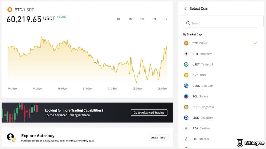Select BNB from coin list
266x149 pixels.
coord(221,75)
